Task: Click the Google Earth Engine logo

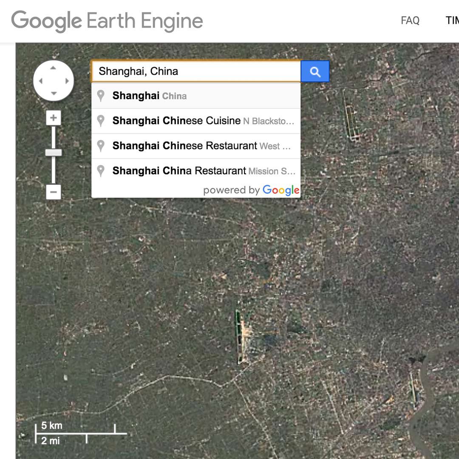Action: 107,21
